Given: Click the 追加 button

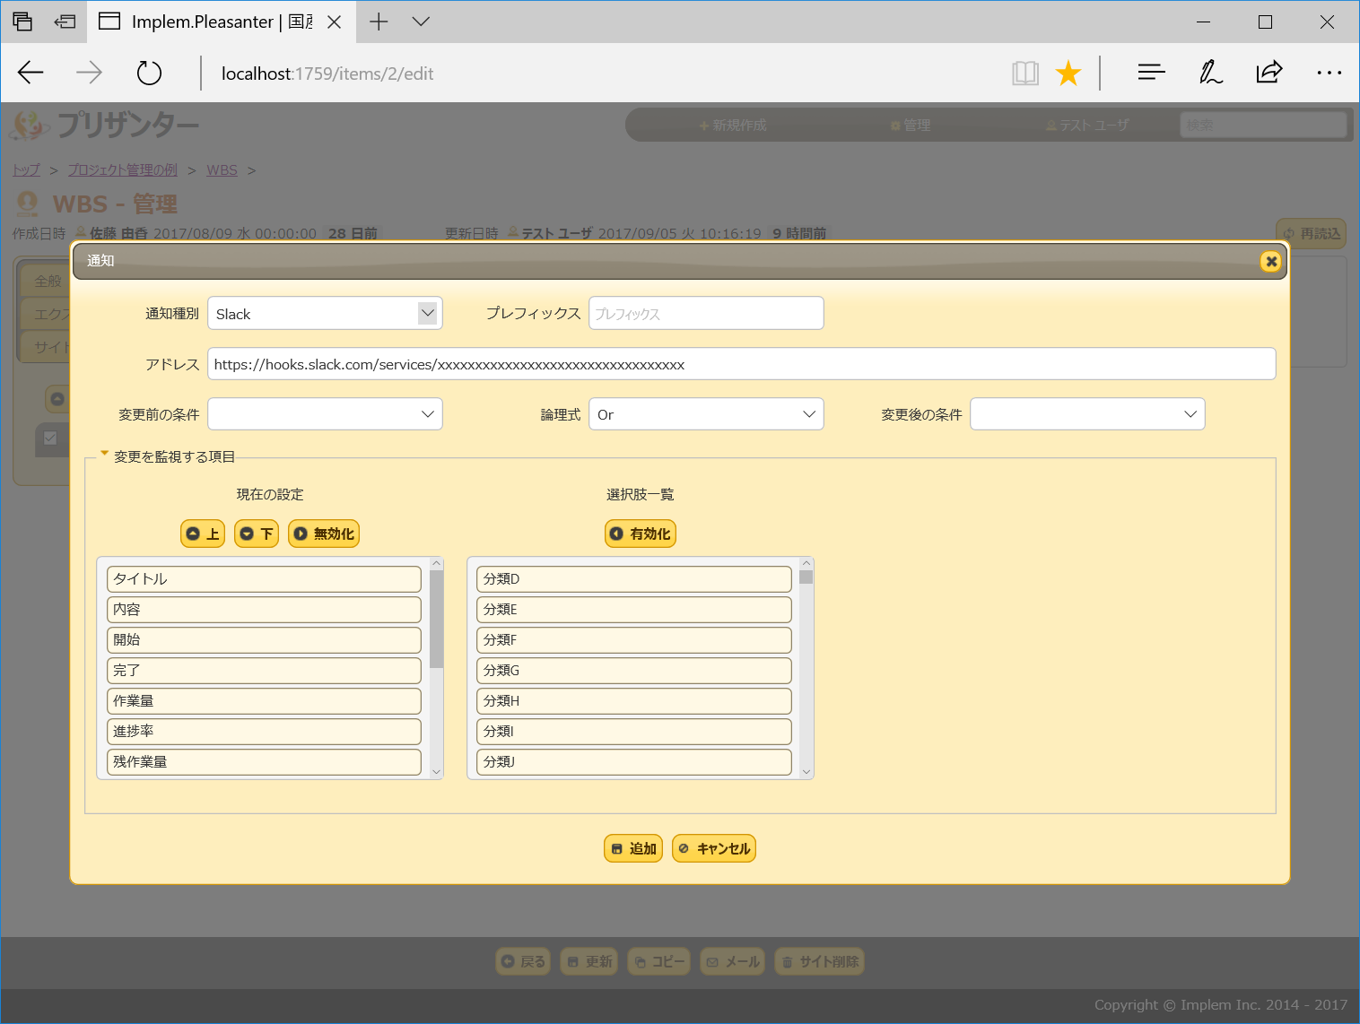Looking at the screenshot, I should [633, 848].
